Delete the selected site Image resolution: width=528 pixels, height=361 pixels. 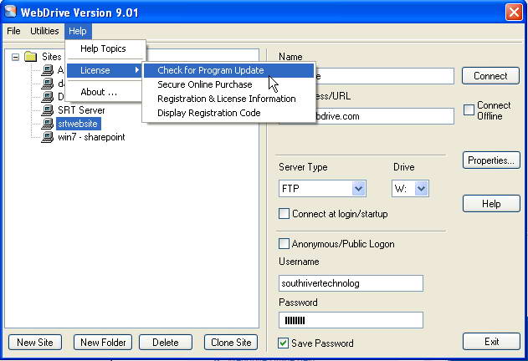point(166,342)
